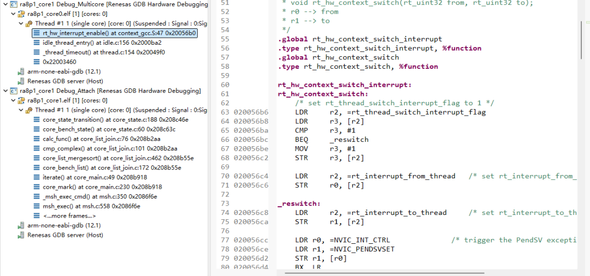This screenshot has height=276, width=590.
Task: Select core_bench_list() at core_list_join.c:172 frame
Action: [x=112, y=168]
